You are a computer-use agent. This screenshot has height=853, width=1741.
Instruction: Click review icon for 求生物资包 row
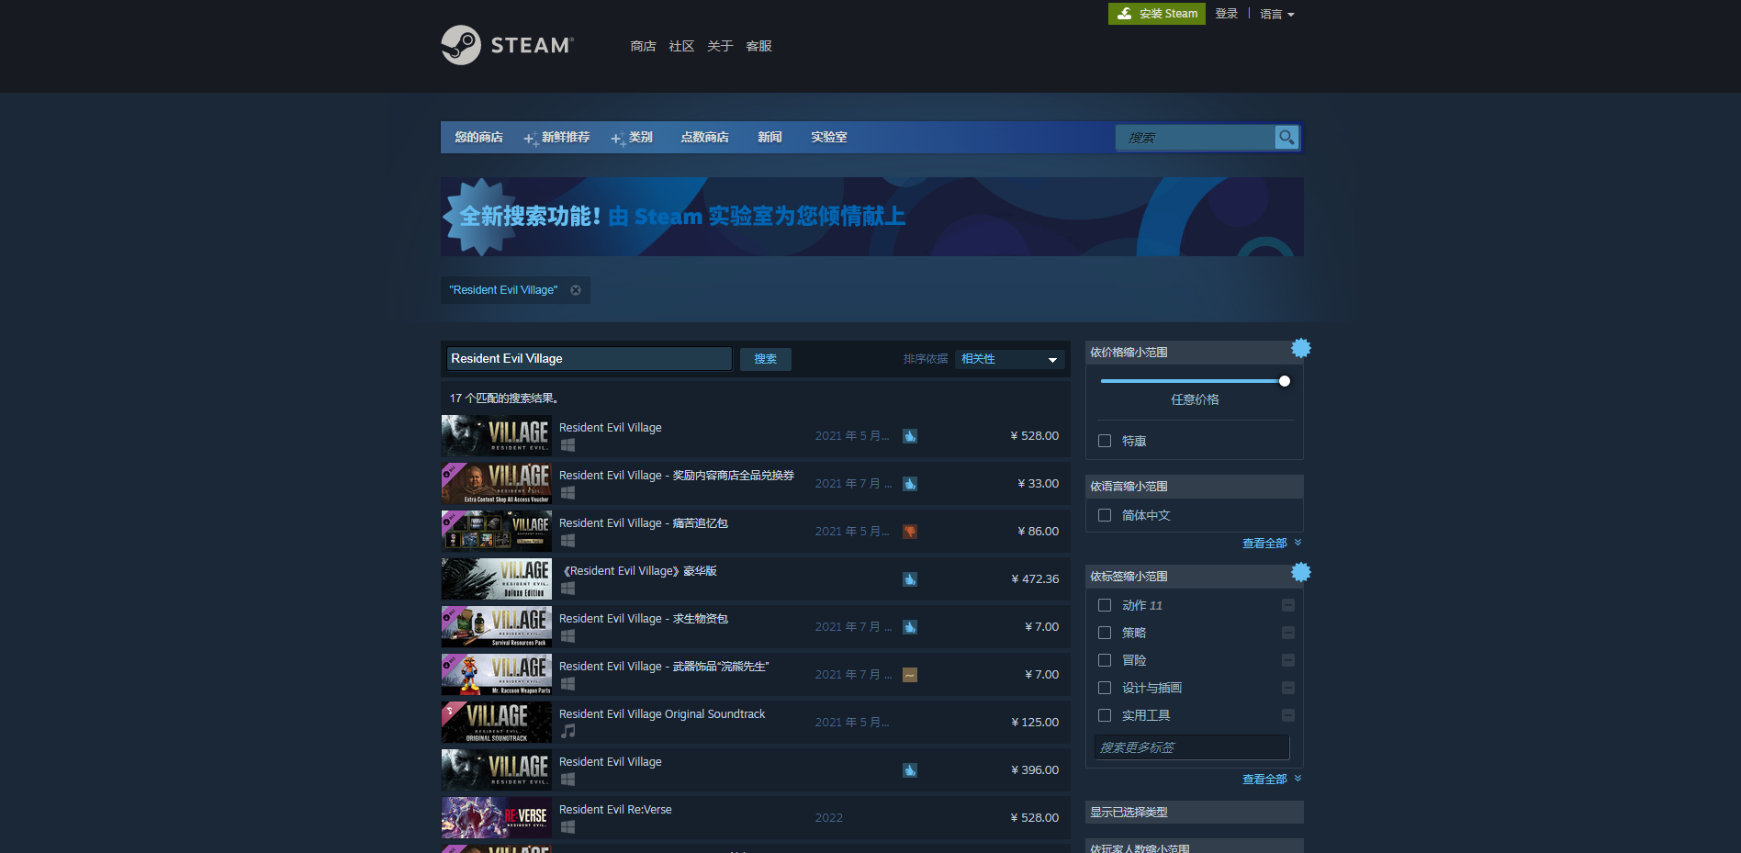point(910,627)
